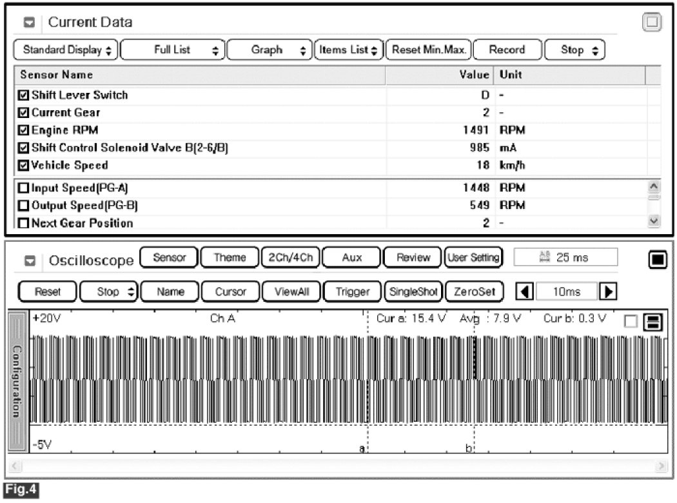Viewport: 677px width, 503px height.
Task: Uncheck the Shift Lever Switch checkbox
Action: point(25,95)
